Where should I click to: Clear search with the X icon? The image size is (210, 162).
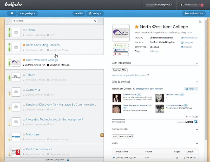click(95, 21)
